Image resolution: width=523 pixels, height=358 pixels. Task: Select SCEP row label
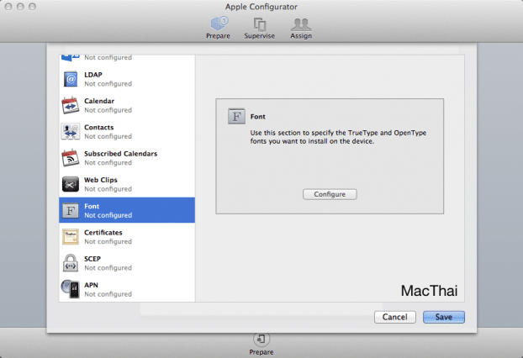pyautogui.click(x=92, y=259)
